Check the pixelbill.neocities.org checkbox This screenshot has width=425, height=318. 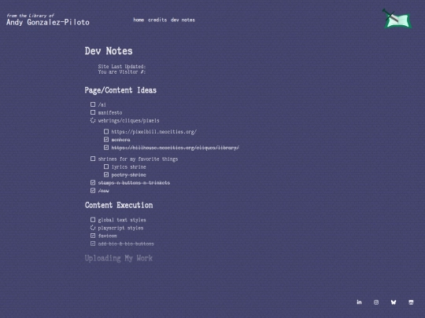tap(106, 131)
